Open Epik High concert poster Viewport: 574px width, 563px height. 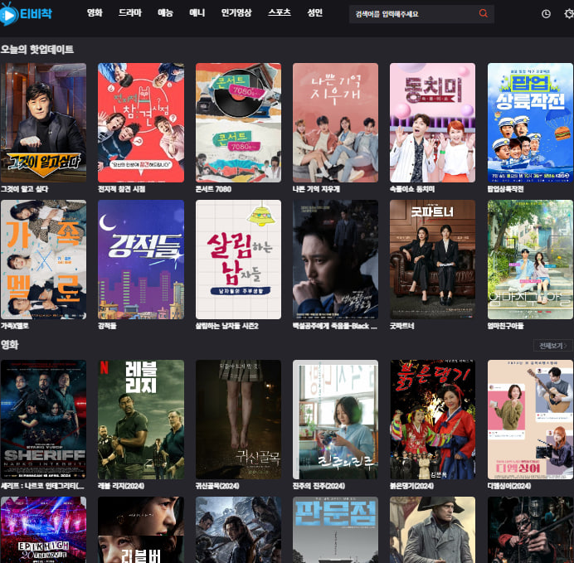tap(44, 530)
